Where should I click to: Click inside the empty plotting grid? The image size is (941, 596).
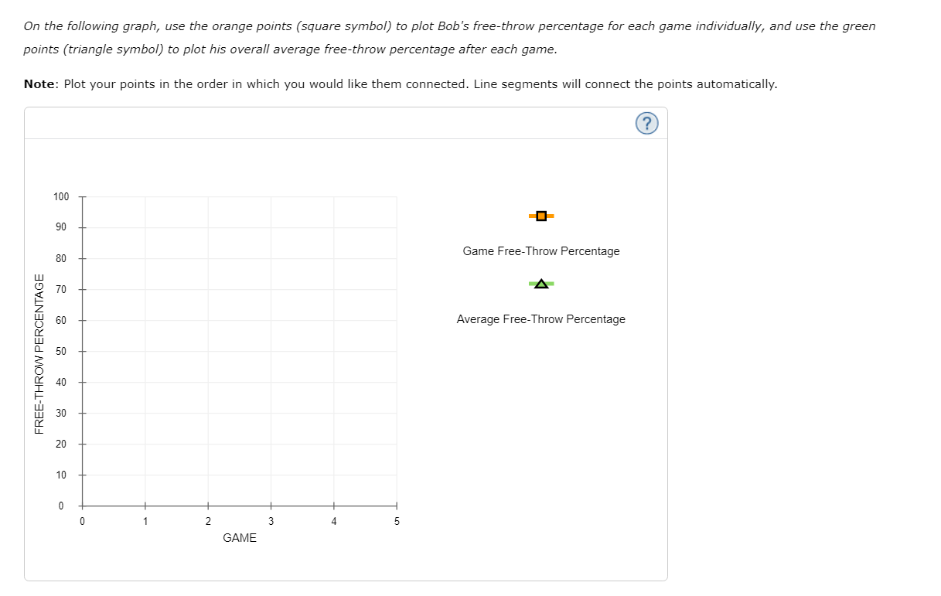239,348
